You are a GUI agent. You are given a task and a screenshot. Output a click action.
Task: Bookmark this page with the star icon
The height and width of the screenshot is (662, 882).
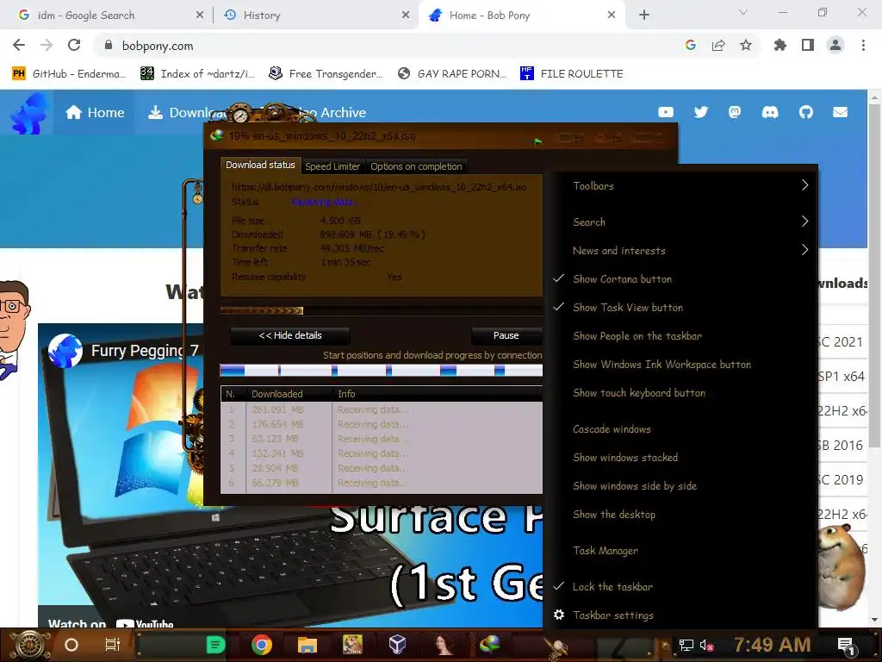click(x=746, y=45)
